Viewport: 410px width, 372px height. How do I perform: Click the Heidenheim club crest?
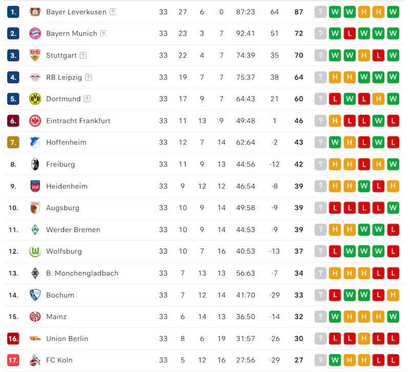pyautogui.click(x=35, y=186)
